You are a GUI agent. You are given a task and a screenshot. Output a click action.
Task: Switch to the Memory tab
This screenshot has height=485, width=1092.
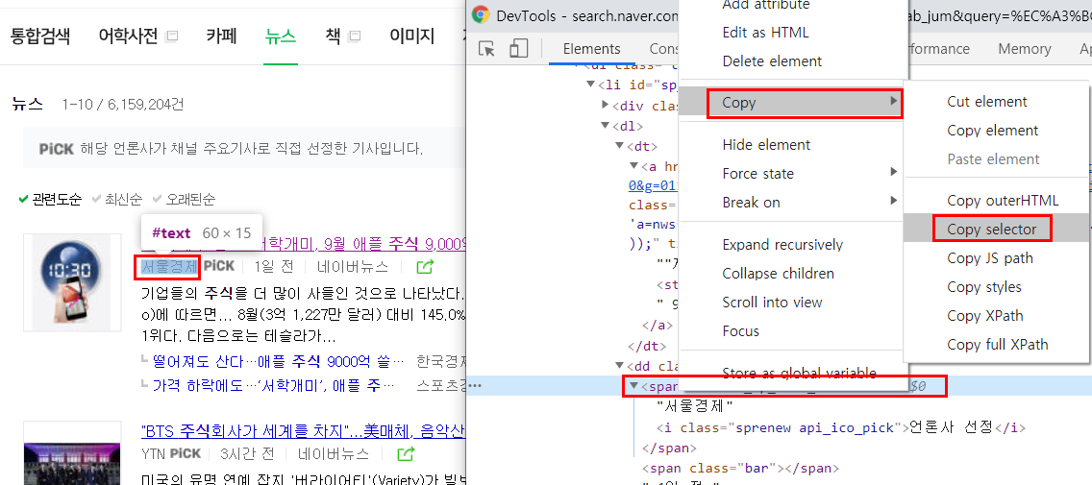coord(1024,49)
